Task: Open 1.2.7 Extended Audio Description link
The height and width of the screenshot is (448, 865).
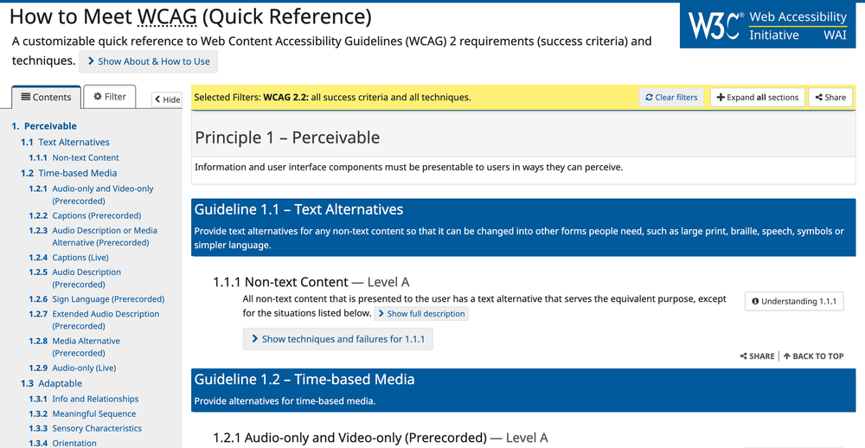Action: [93, 320]
